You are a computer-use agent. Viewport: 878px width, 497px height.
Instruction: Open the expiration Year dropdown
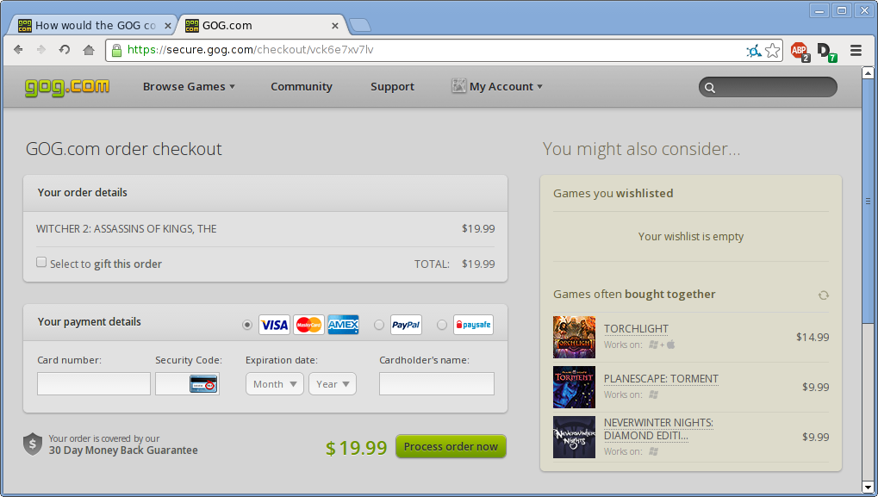[333, 384]
